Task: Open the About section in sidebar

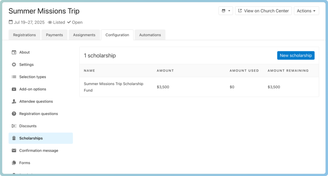Action: [41, 52]
